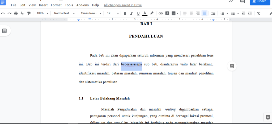Click the blue Share button

(260, 2)
